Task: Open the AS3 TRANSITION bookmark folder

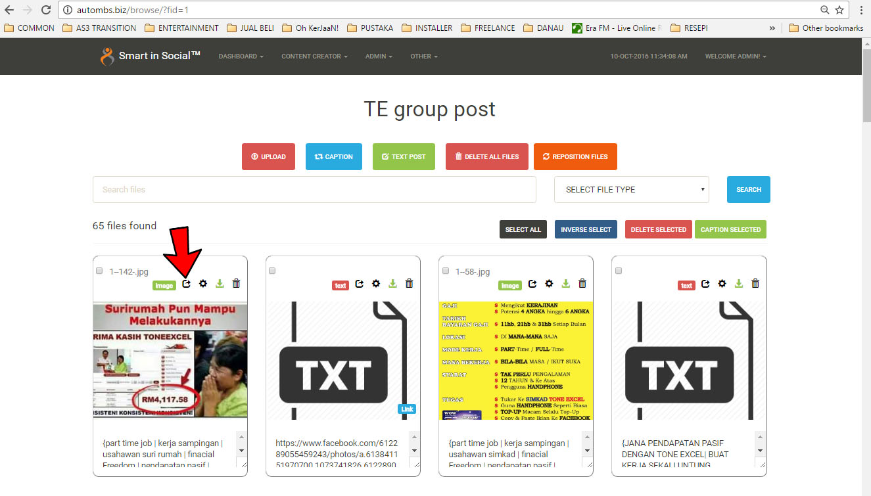Action: pyautogui.click(x=100, y=28)
